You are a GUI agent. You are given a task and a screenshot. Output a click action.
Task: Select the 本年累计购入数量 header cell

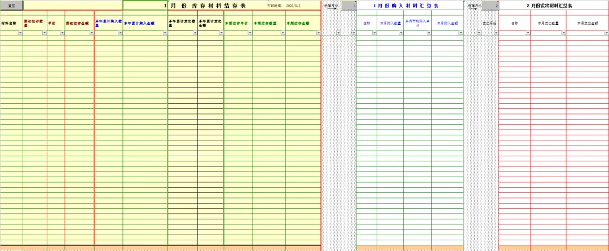tap(109, 23)
